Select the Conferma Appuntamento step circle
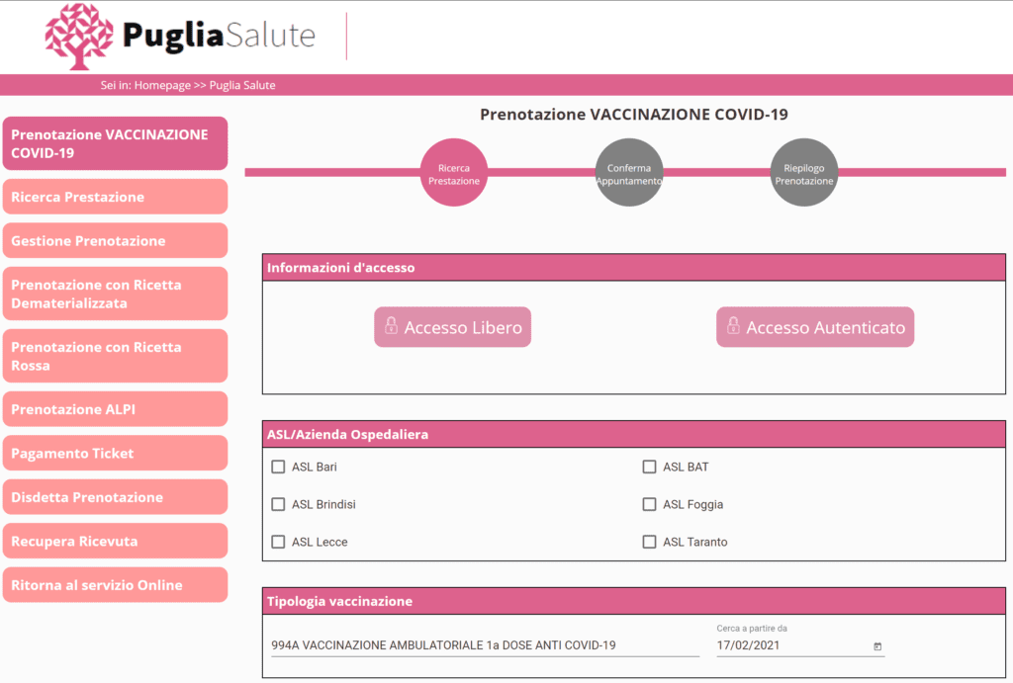This screenshot has height=683, width=1013. pyautogui.click(x=629, y=172)
